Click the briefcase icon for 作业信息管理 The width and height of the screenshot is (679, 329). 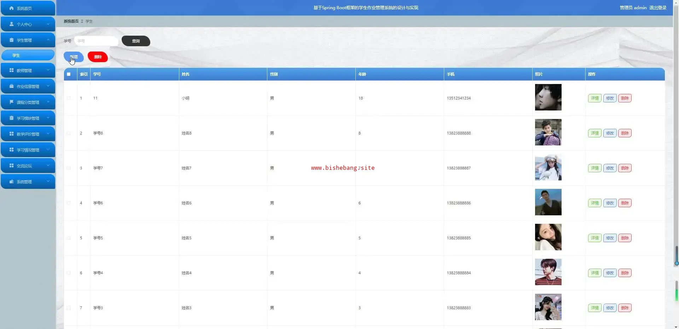pyautogui.click(x=11, y=86)
